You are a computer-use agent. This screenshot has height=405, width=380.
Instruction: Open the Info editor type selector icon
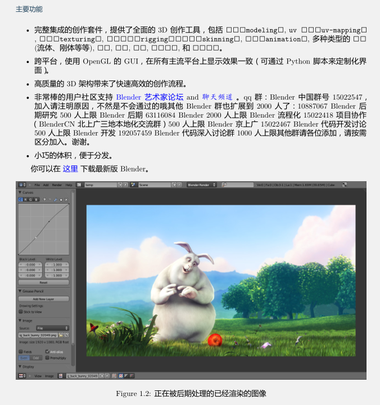point(22,184)
